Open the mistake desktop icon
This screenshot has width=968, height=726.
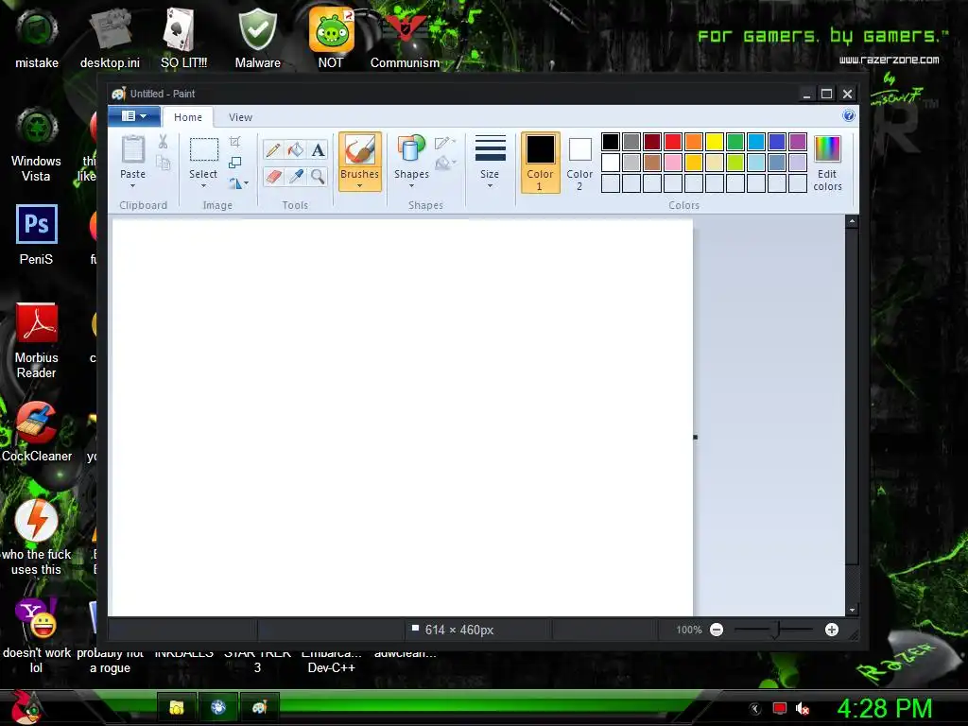click(x=37, y=38)
